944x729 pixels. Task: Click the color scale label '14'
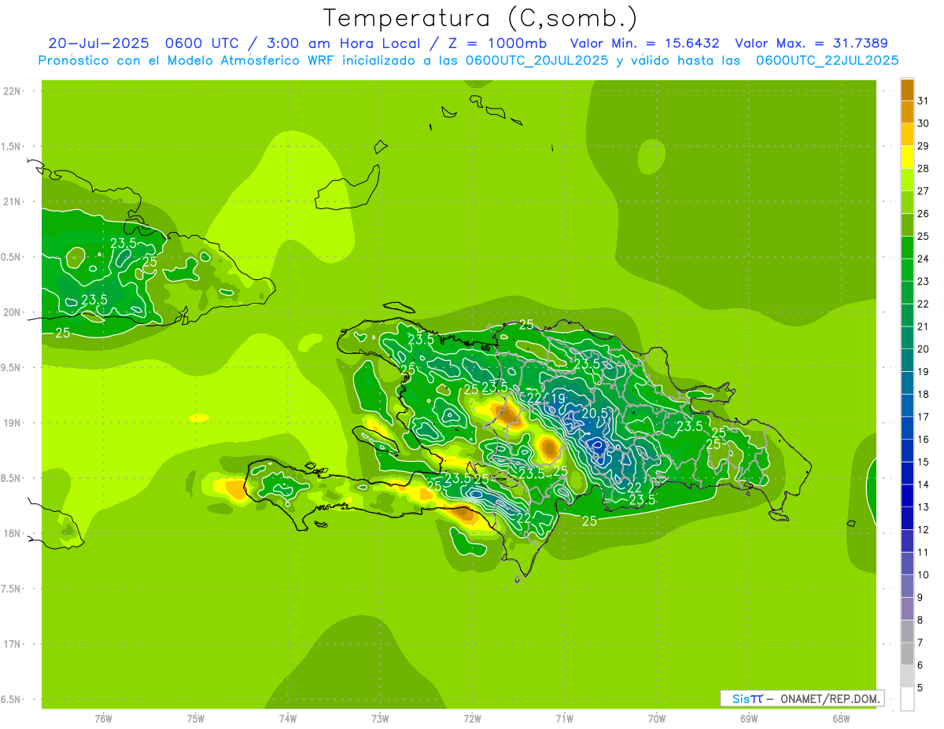pos(923,484)
